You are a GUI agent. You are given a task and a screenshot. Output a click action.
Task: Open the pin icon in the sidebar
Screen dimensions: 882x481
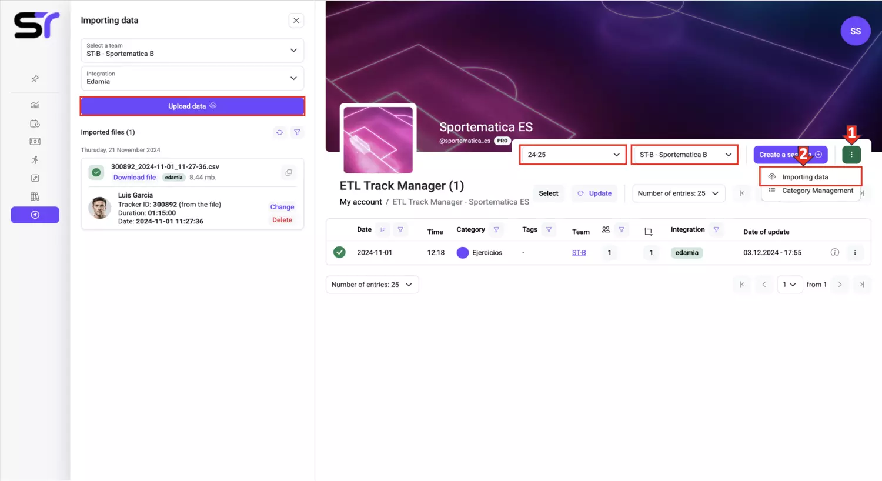coord(35,79)
